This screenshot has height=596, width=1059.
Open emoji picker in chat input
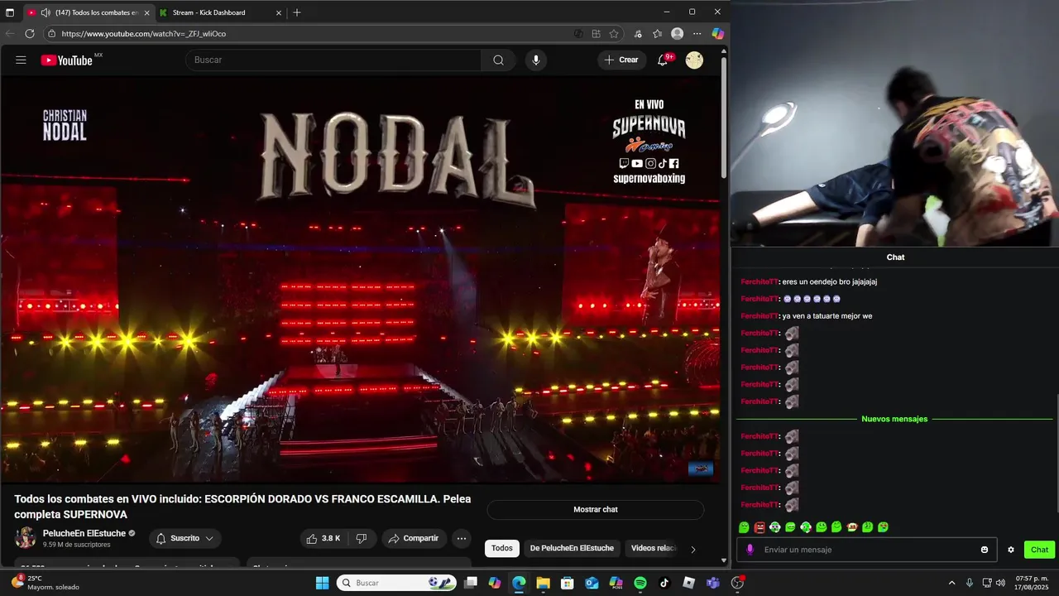tap(985, 550)
